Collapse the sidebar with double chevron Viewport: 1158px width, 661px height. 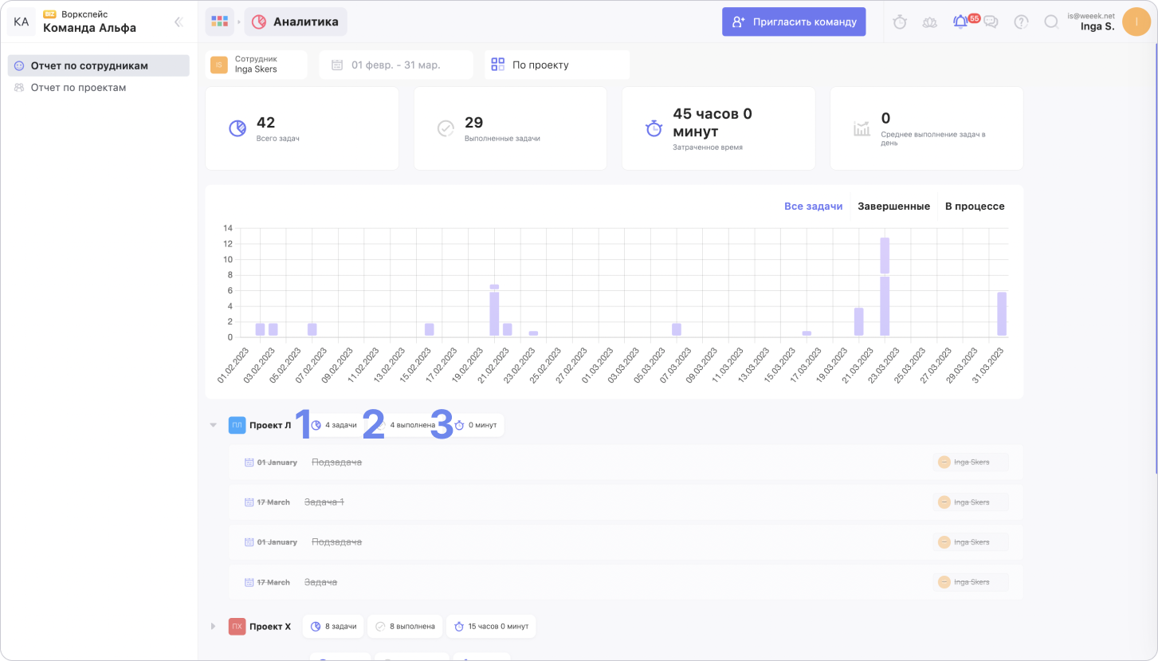[x=179, y=22]
